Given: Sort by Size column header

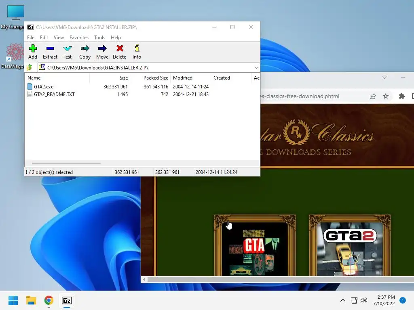Looking at the screenshot, I should (110, 78).
